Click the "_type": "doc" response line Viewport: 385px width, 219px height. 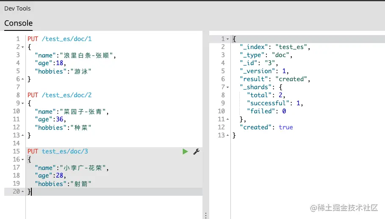click(x=266, y=55)
